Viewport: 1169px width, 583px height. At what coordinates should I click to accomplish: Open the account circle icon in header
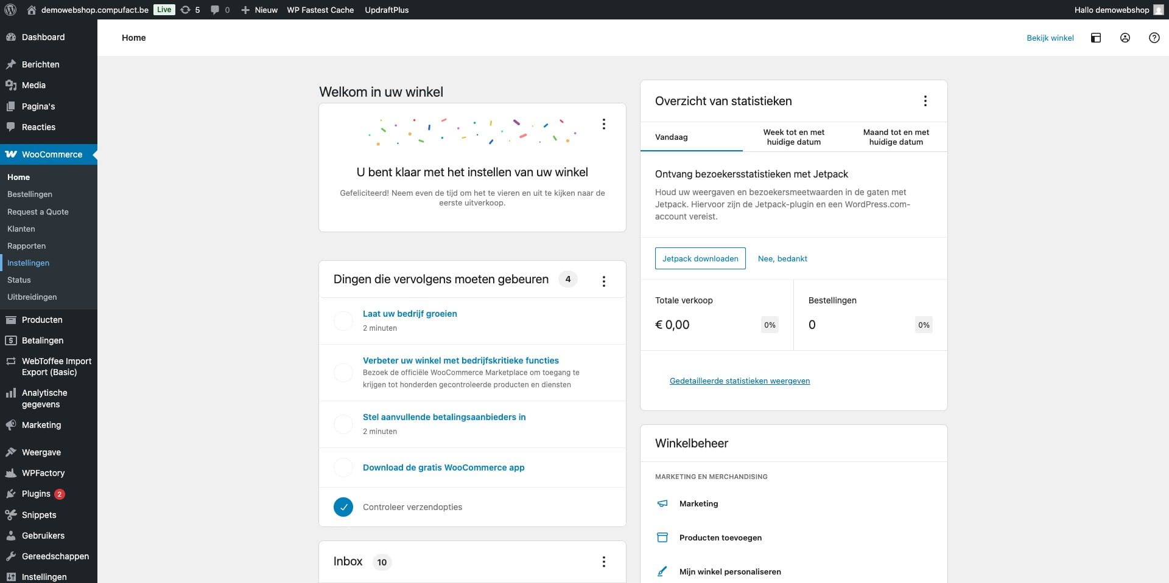point(1125,38)
